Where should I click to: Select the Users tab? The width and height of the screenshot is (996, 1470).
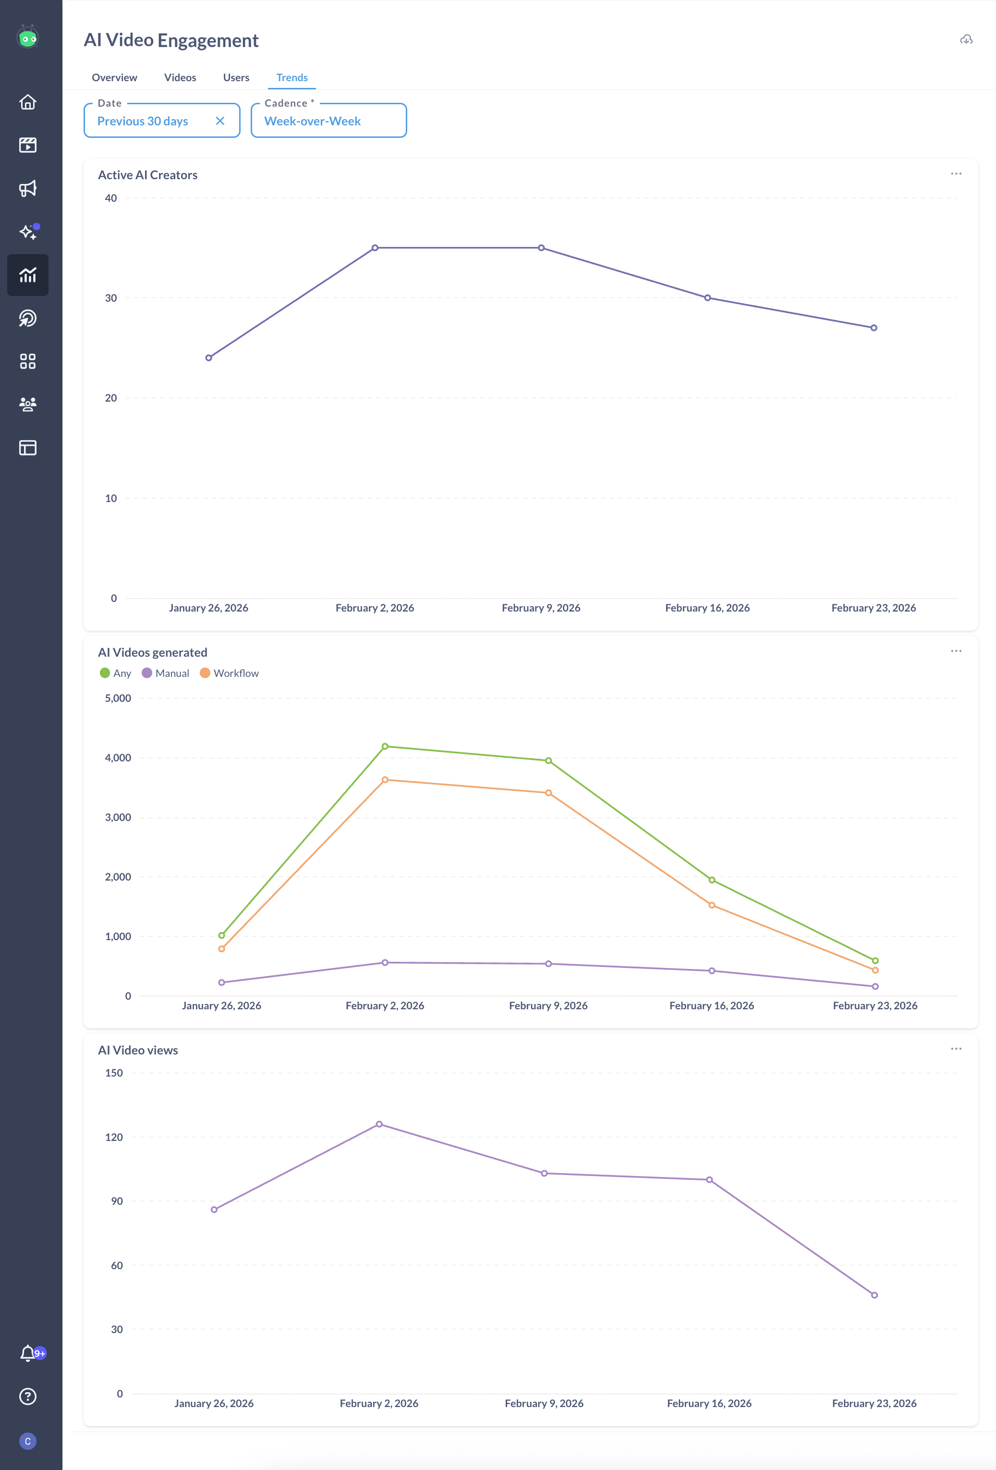[236, 77]
